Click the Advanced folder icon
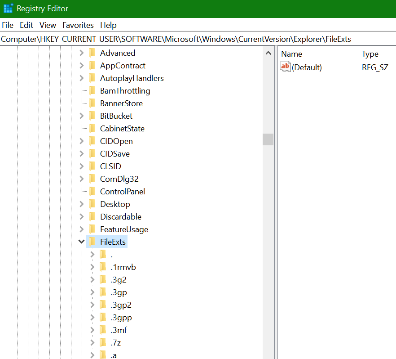The height and width of the screenshot is (359, 396). [x=92, y=53]
